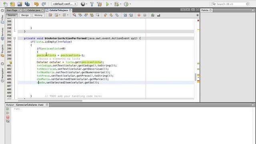Open the Files side panel
Image resolution: width=256 pixels, height=144 pixels.
point(2,19)
